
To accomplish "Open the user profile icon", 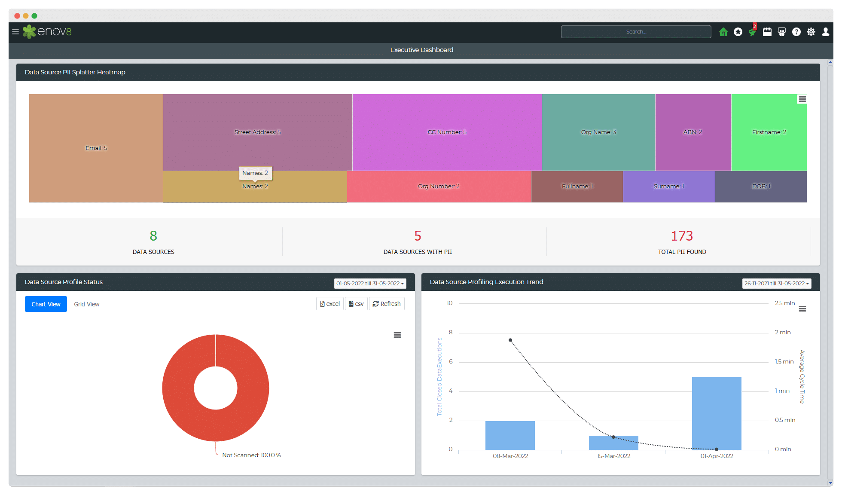I will pos(826,32).
